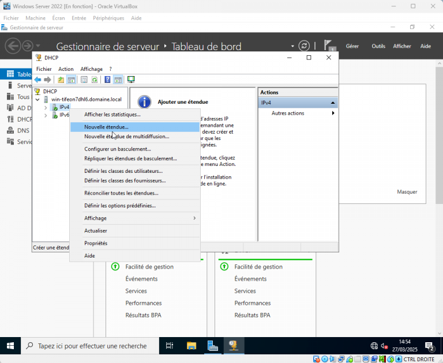Click the back arrow in DHCP toolbar
Image resolution: width=443 pixels, height=363 pixels.
[37, 80]
